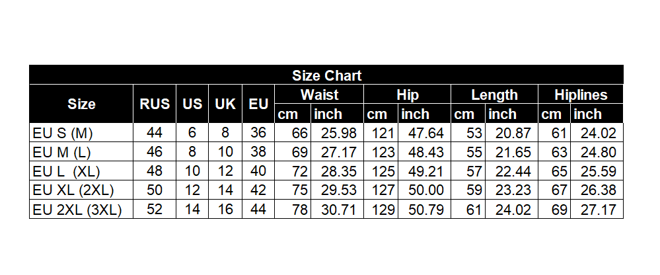This screenshot has height=275, width=660.
Task: Select the US column header
Action: pos(192,104)
